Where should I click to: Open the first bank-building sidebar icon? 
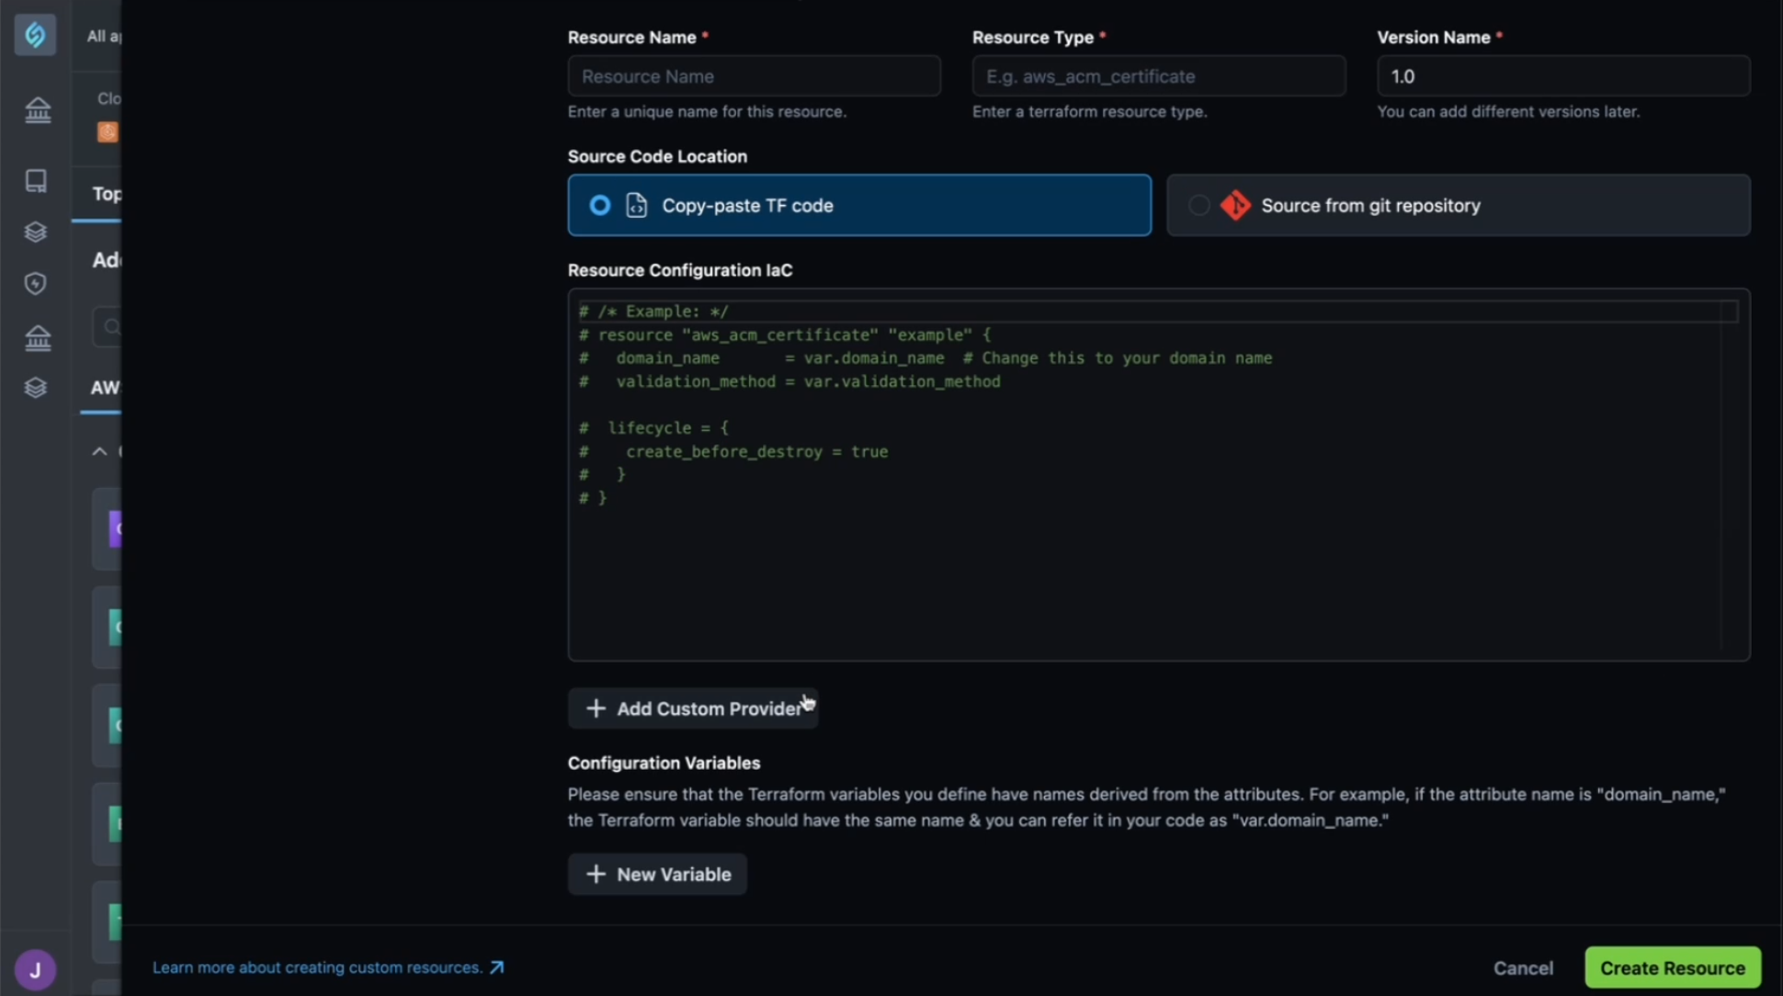(38, 110)
